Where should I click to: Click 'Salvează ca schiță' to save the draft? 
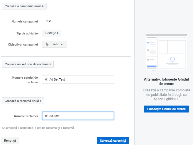pyautogui.click(x=113, y=141)
